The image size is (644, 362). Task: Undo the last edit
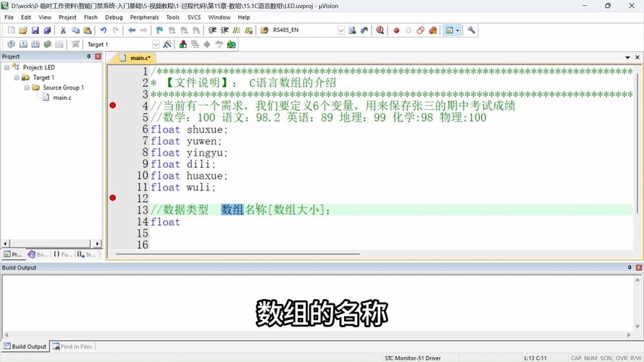(x=104, y=30)
